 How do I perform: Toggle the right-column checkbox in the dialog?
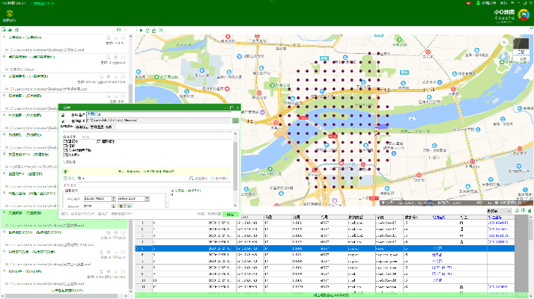99,141
